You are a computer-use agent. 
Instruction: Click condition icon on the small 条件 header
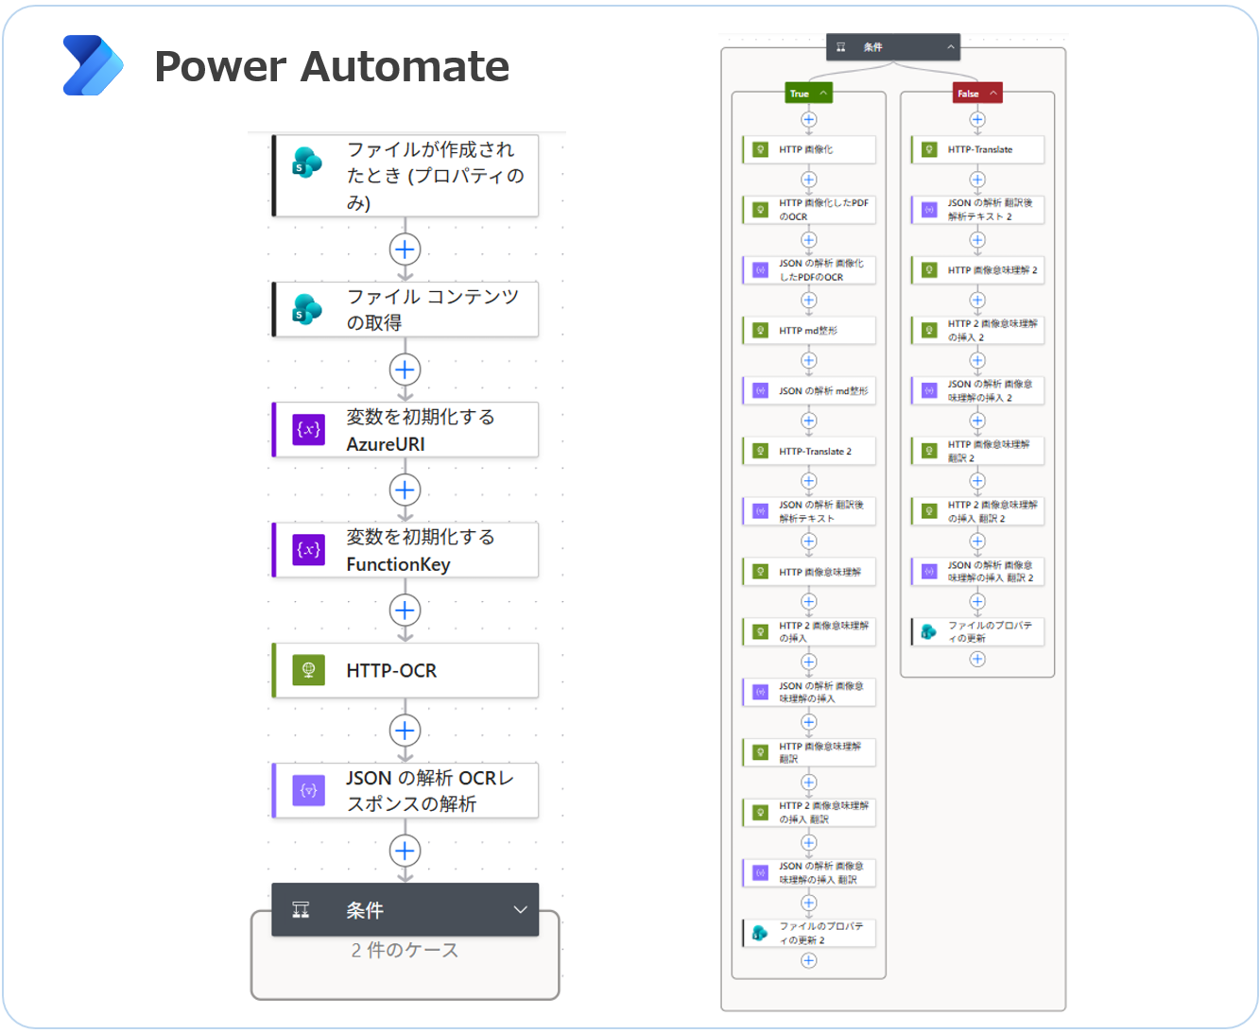point(841,46)
